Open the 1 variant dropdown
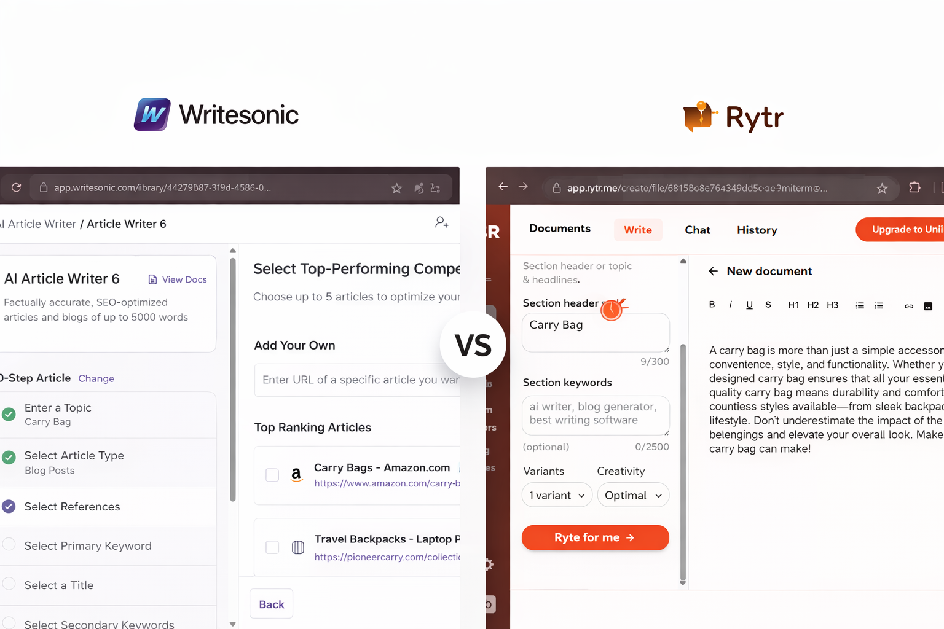 coord(557,495)
